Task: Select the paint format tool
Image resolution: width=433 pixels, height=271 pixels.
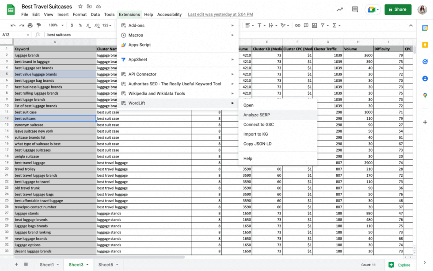Action: (38, 26)
